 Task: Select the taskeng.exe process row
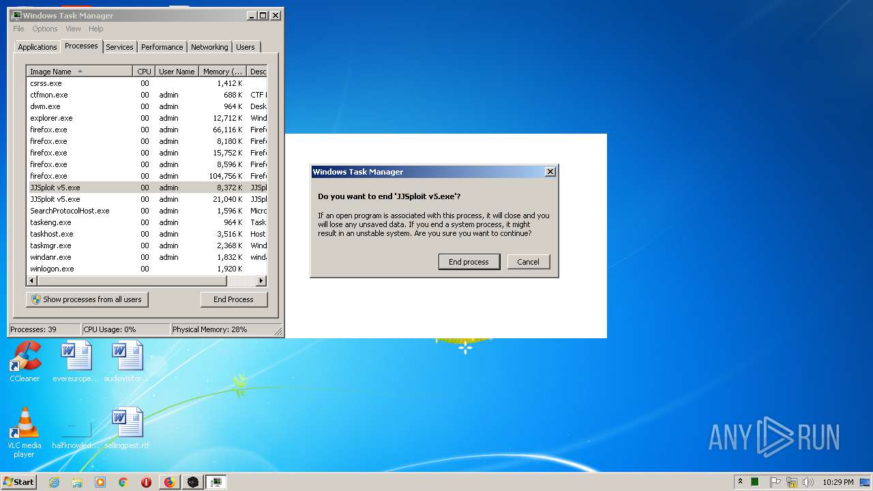[147, 222]
